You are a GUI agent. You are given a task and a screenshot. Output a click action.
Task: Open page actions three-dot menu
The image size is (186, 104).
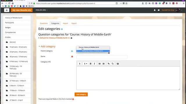click(121, 3)
